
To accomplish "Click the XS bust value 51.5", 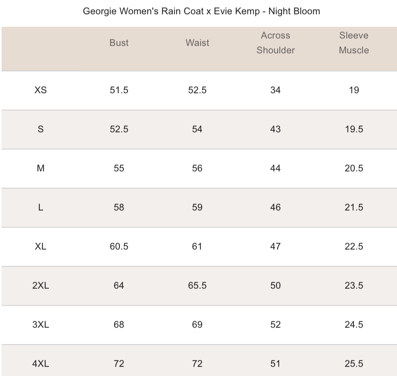I will [x=119, y=90].
